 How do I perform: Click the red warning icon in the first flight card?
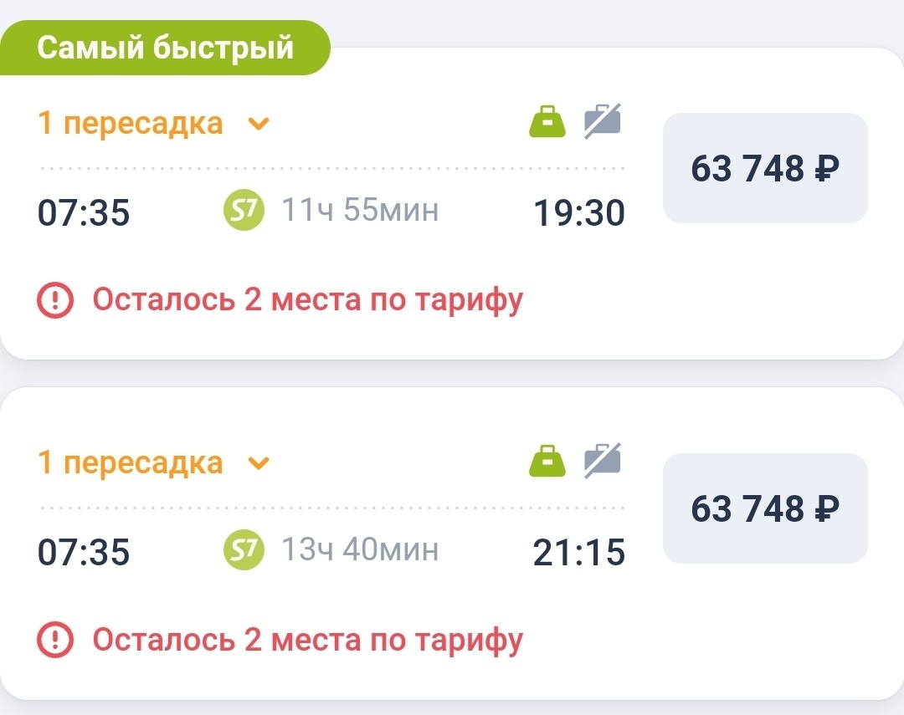56,299
